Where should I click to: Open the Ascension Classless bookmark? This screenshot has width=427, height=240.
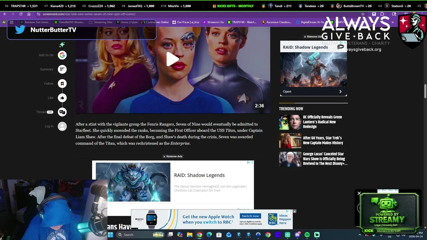pos(277,22)
